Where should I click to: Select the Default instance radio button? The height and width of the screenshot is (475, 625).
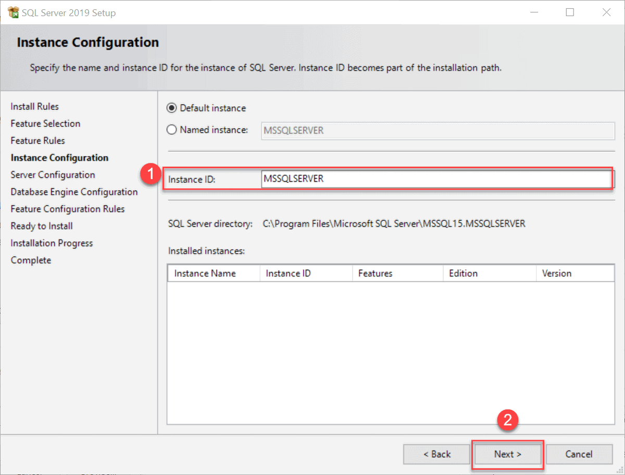pyautogui.click(x=172, y=108)
